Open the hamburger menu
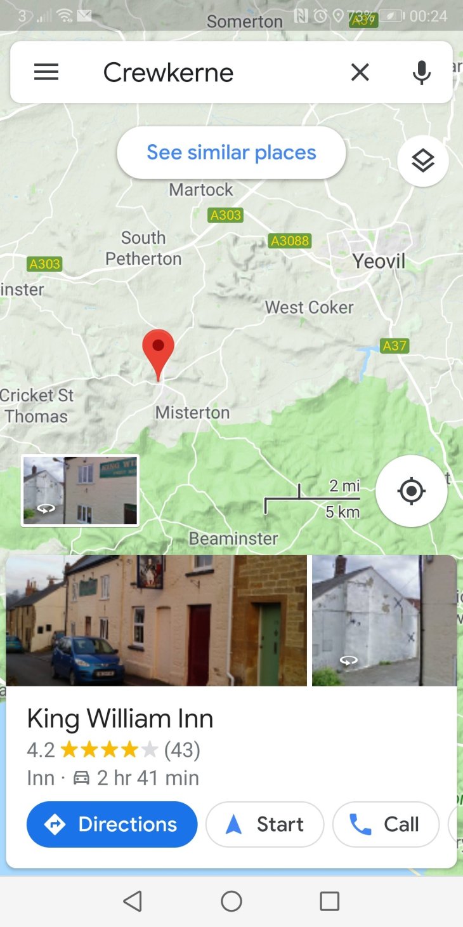The image size is (463, 927). 46,72
